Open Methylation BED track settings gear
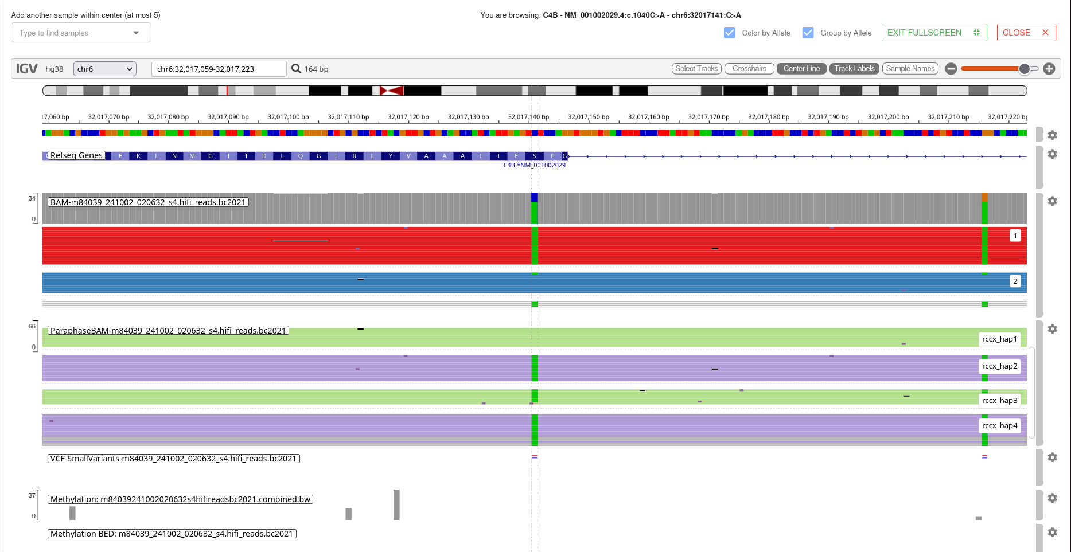1071x552 pixels. tap(1052, 533)
